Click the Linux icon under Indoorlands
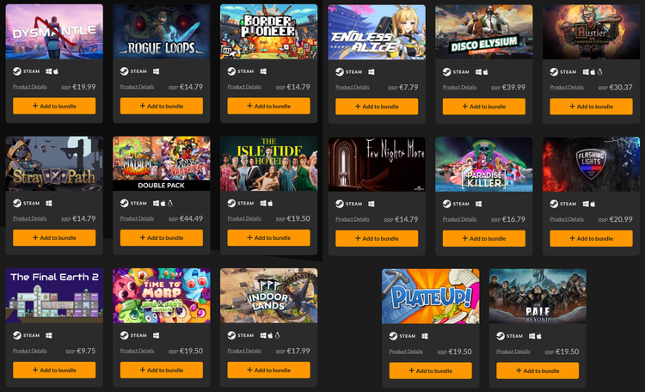Viewport: 645px width, 392px height. [277, 335]
